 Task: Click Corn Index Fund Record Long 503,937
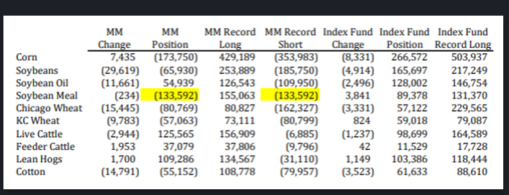pos(469,58)
